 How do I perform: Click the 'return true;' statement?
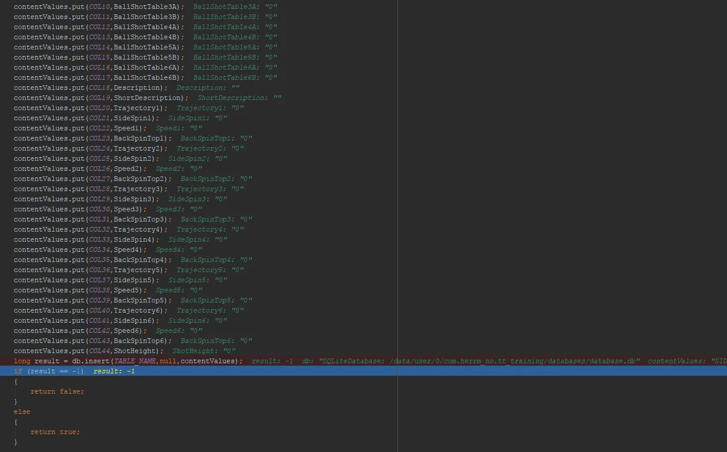[x=55, y=432]
